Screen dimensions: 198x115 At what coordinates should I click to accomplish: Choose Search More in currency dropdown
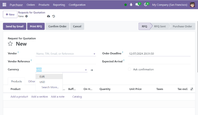point(50,87)
